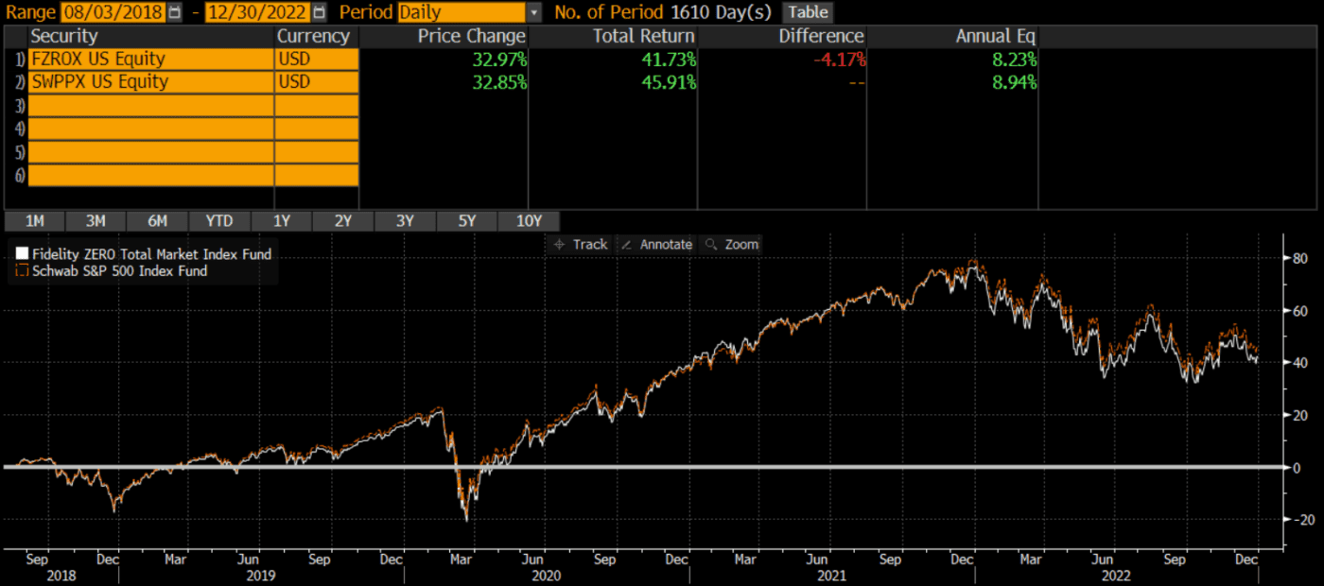Select the 1M time range tab
This screenshot has height=586, width=1324.
tap(35, 221)
